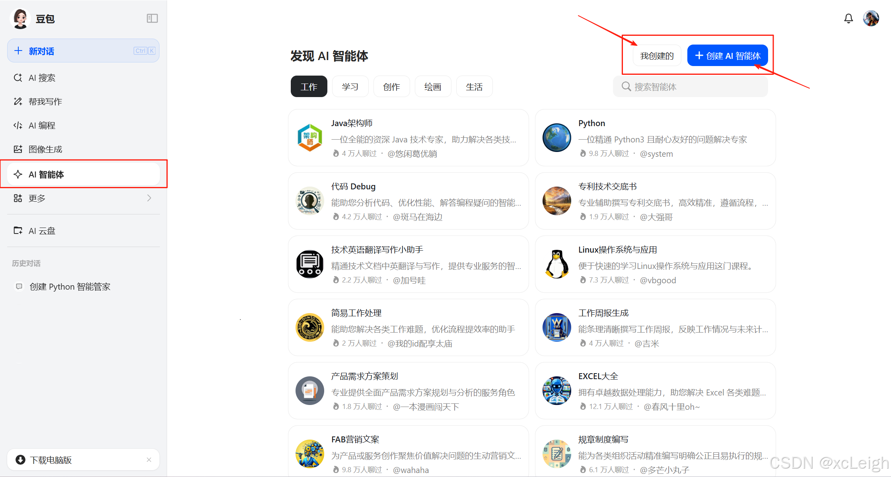The width and height of the screenshot is (891, 477).
Task: Open your profile avatar top right
Action: pyautogui.click(x=871, y=18)
